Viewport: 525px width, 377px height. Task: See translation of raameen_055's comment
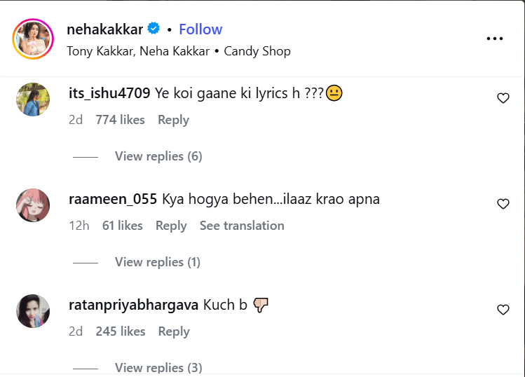242,226
